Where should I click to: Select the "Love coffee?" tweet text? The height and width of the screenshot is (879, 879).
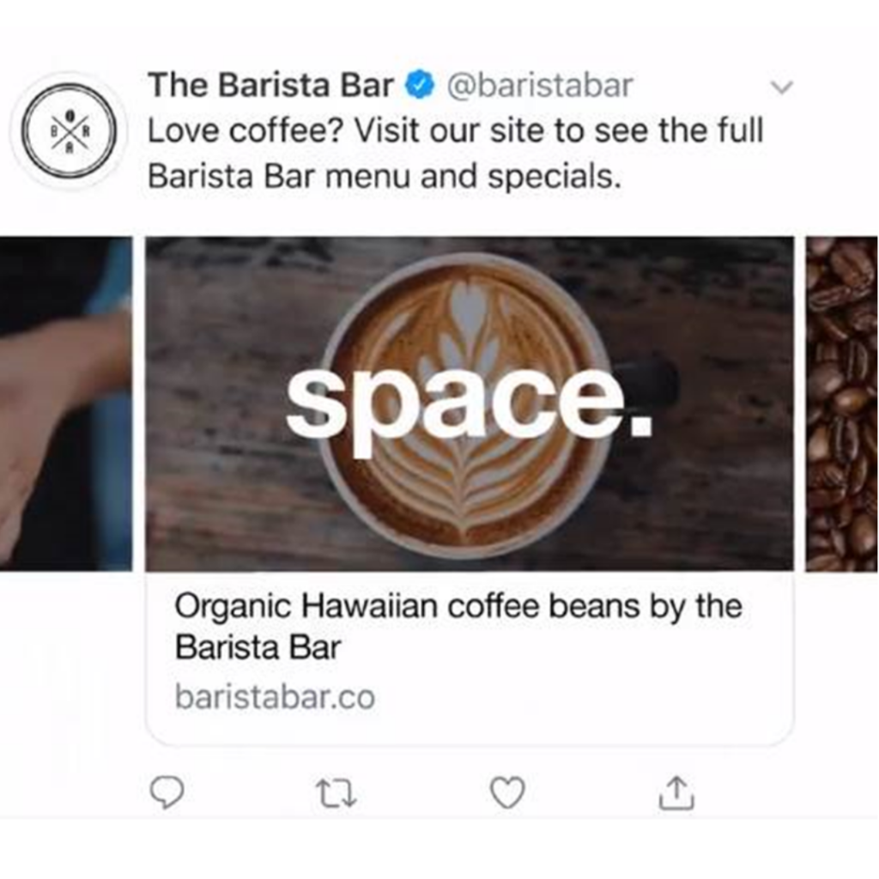(455, 153)
